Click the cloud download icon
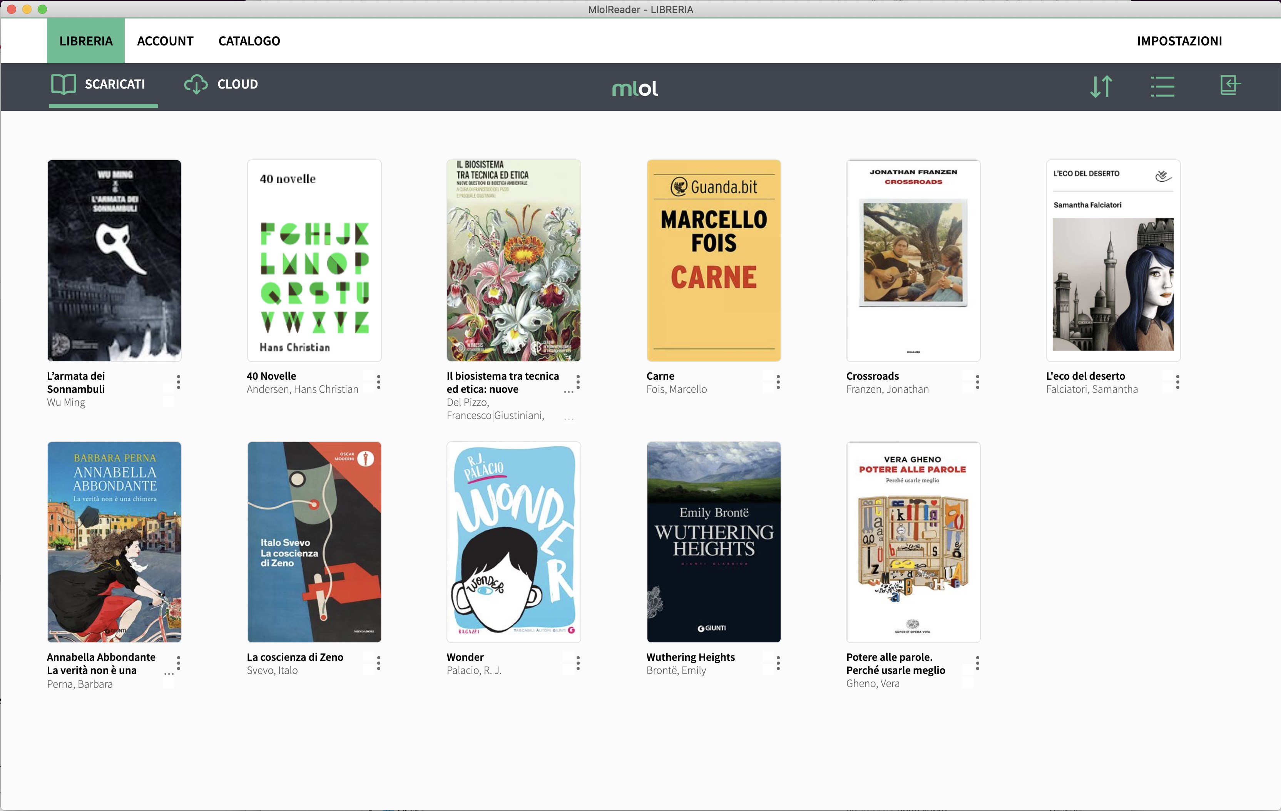 pyautogui.click(x=196, y=84)
